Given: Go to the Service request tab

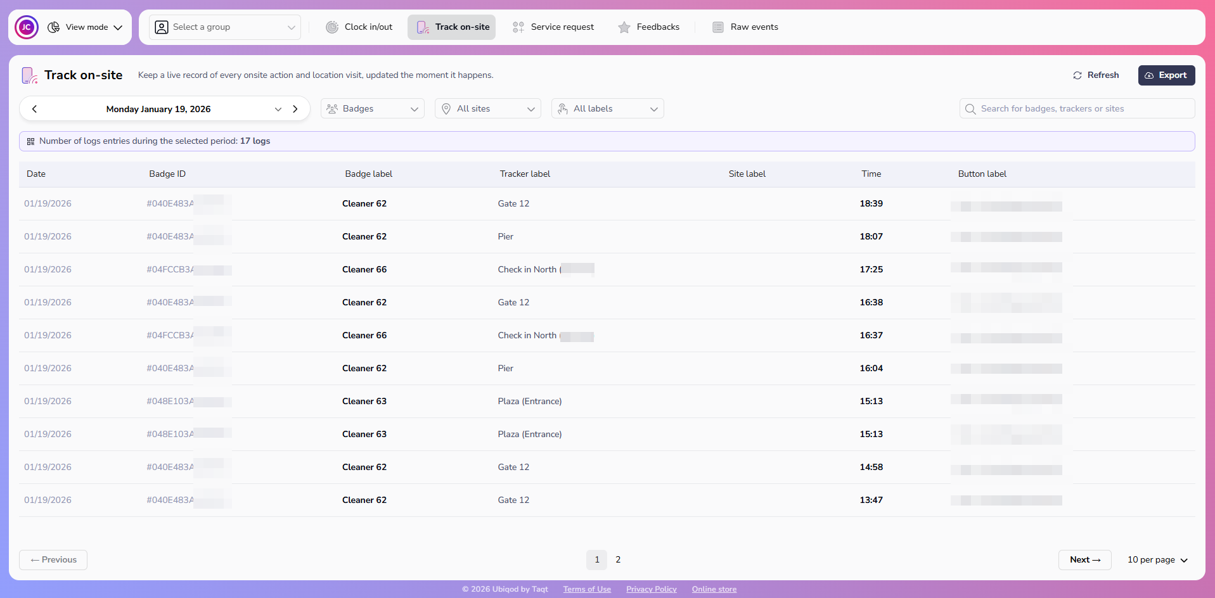Looking at the screenshot, I should (553, 27).
